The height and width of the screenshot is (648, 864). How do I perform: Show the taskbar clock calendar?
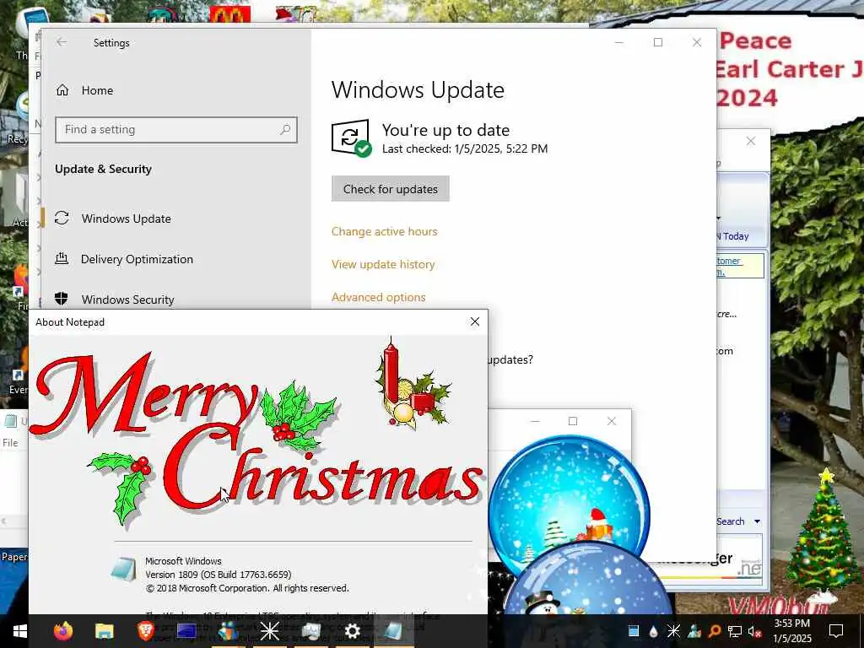pyautogui.click(x=792, y=631)
